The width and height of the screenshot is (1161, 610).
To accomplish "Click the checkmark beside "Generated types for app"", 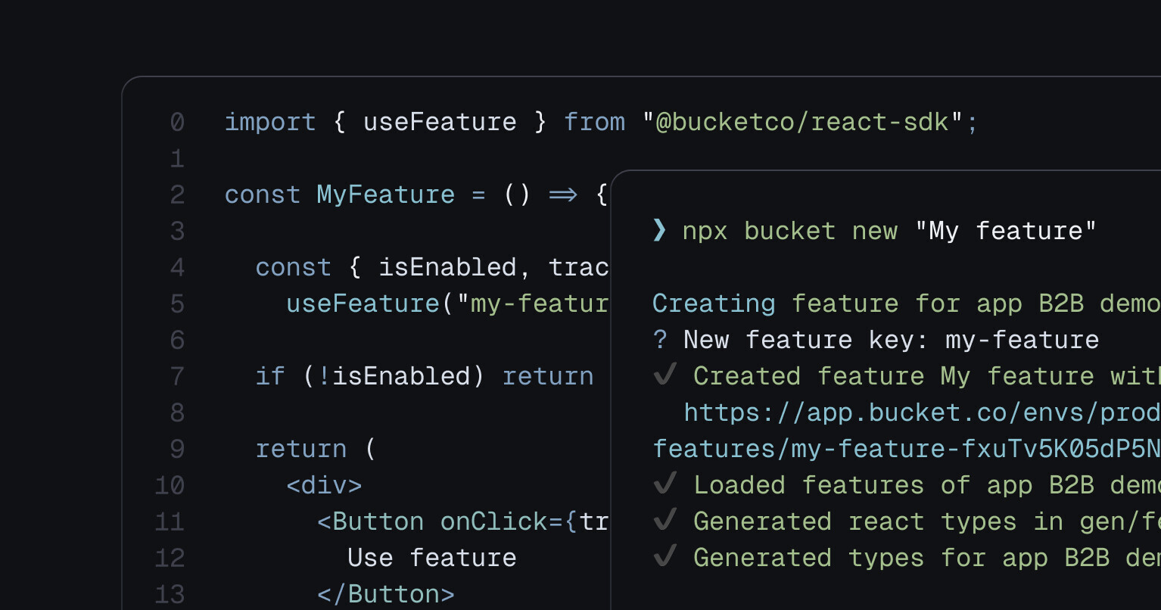I will 665,556.
